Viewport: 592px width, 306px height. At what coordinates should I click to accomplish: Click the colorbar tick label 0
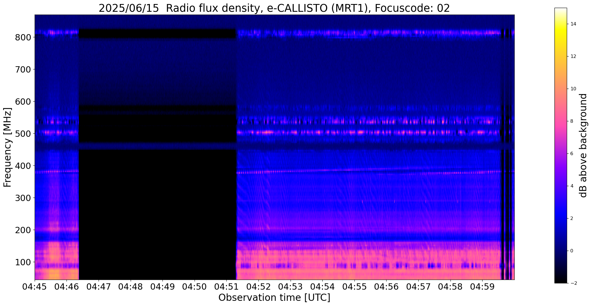[572, 251]
